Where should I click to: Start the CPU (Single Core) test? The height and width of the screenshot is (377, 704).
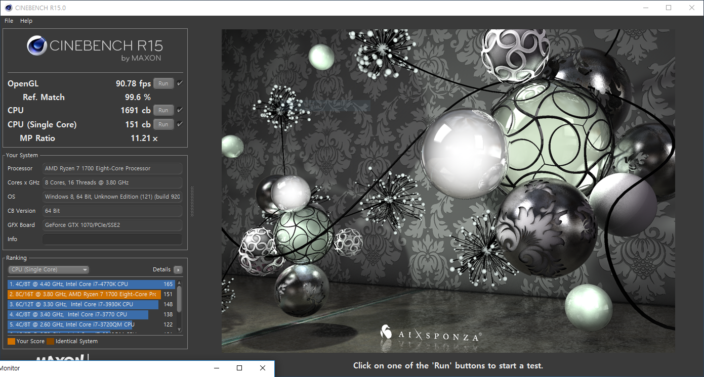click(x=163, y=124)
